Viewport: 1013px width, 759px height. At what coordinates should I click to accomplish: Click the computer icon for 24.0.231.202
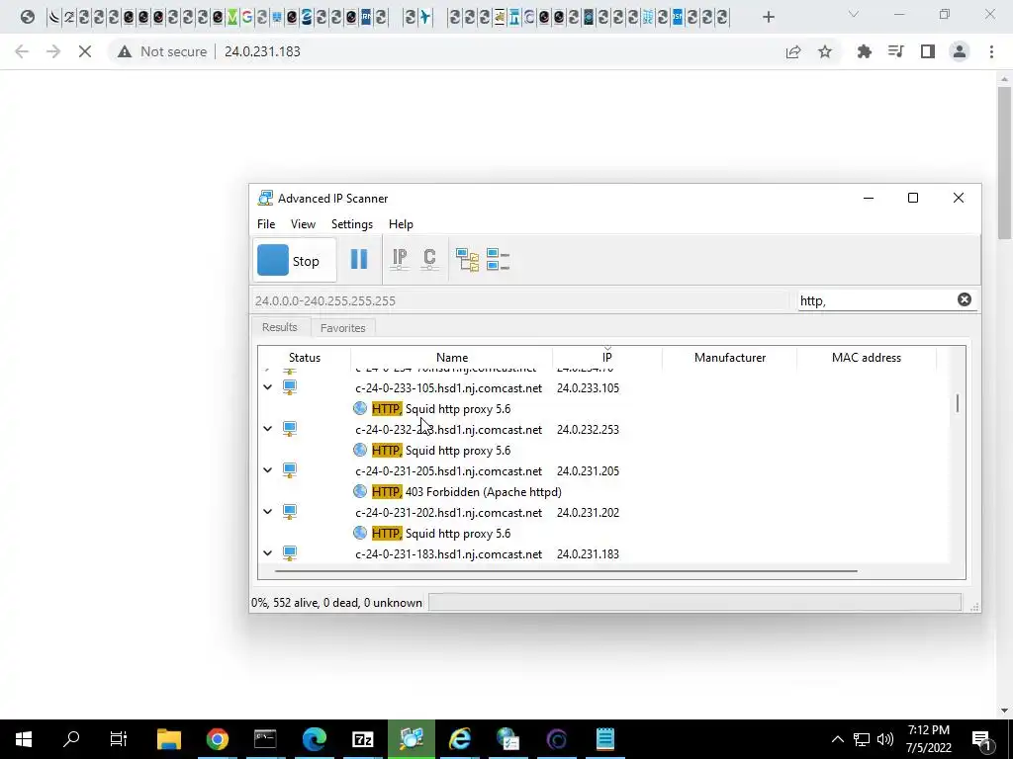(290, 512)
